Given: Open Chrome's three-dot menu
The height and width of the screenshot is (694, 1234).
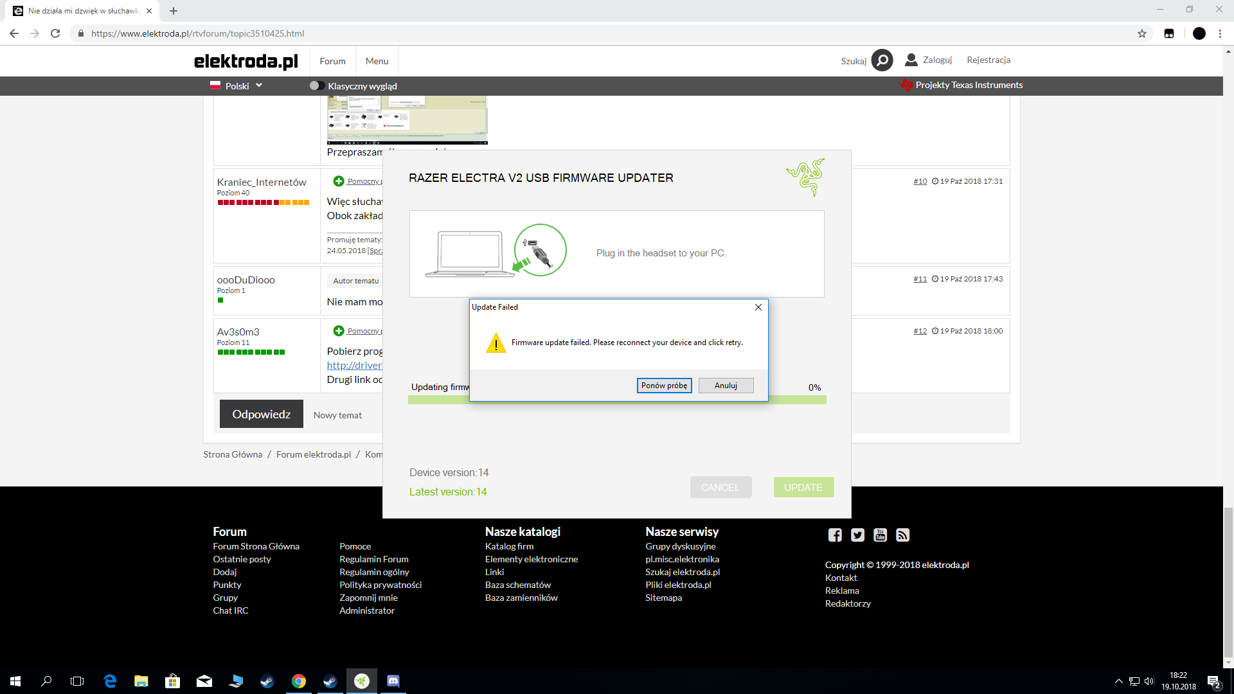Looking at the screenshot, I should tap(1220, 33).
